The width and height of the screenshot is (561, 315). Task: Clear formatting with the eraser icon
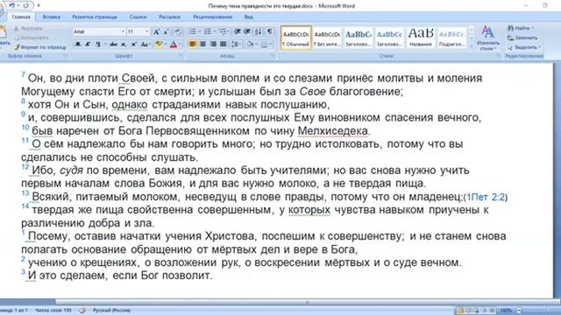tap(177, 31)
